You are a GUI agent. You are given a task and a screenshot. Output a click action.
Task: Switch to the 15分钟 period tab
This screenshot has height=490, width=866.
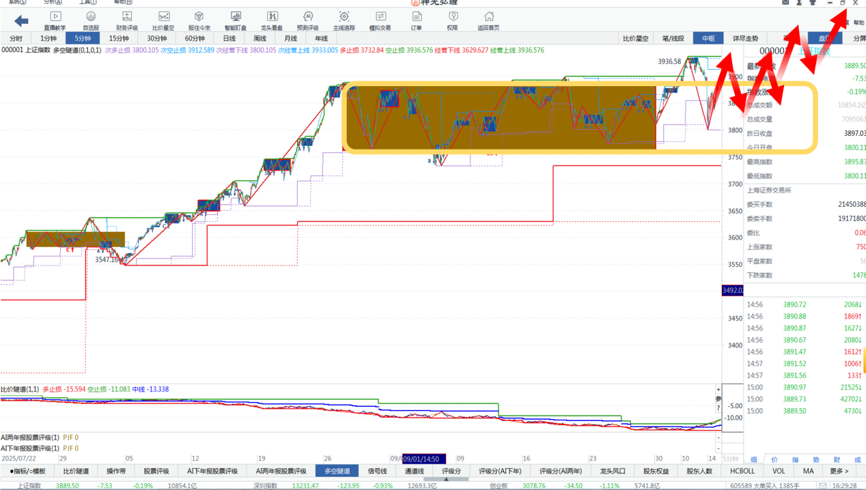coord(119,38)
